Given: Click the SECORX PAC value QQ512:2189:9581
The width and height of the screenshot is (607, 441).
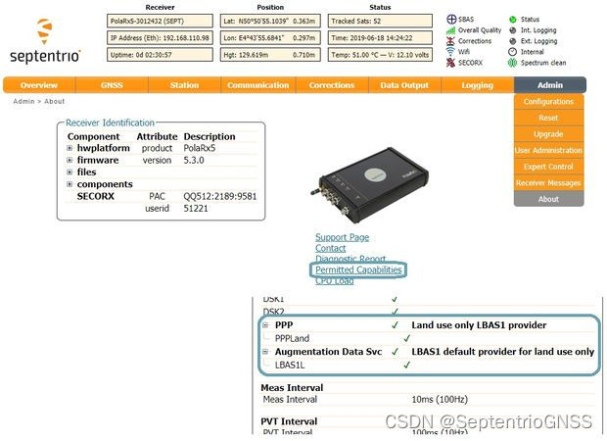Looking at the screenshot, I should [220, 196].
